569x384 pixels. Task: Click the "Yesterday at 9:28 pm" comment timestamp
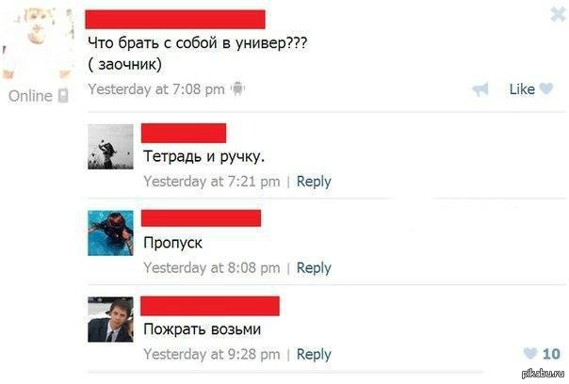pyautogui.click(x=211, y=354)
